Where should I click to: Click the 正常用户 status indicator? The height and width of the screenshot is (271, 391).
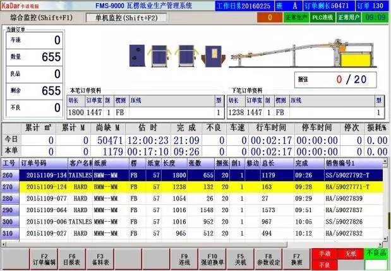349,17
